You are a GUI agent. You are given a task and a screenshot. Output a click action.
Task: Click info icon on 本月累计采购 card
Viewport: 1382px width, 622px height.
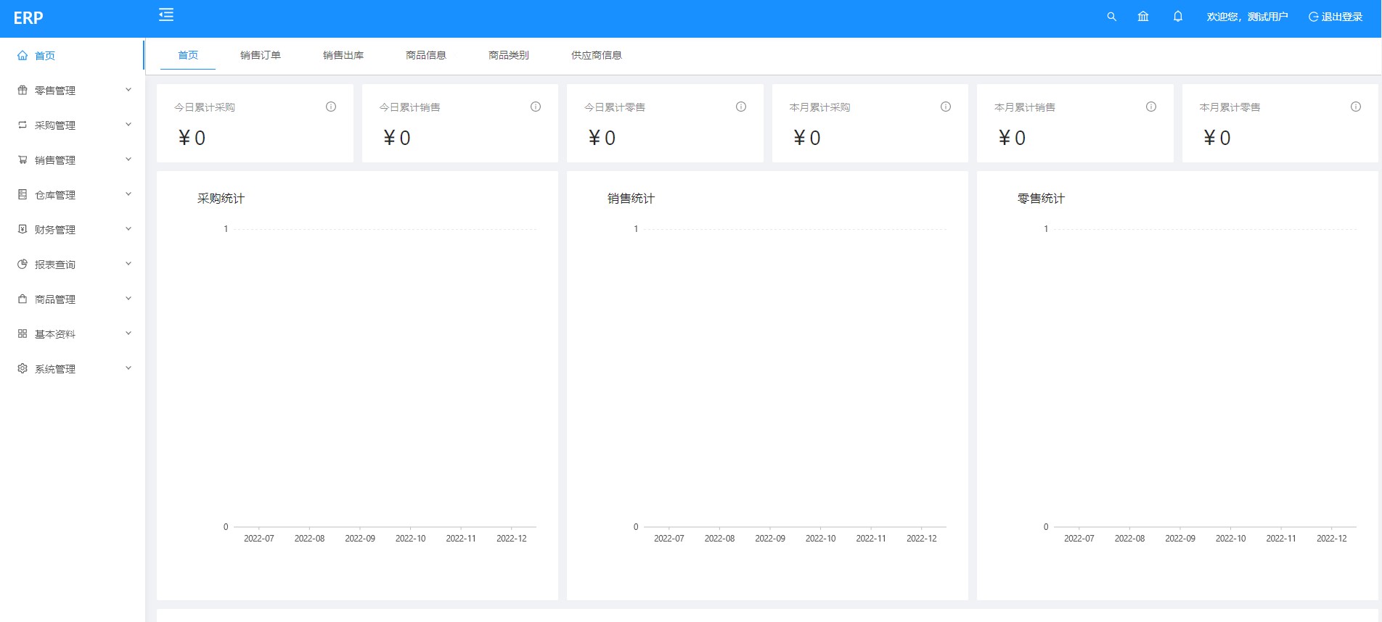click(946, 107)
